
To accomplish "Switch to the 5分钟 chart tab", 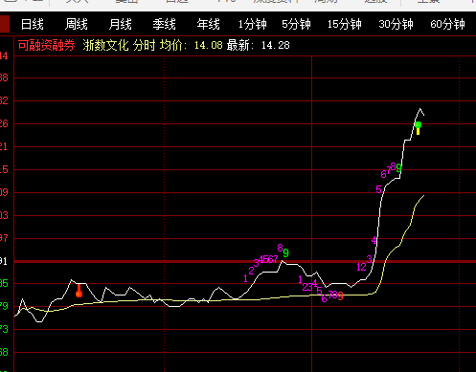I will [x=296, y=24].
